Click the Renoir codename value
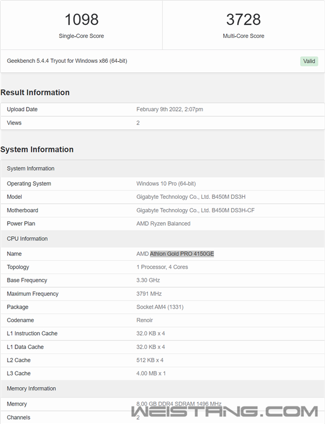The width and height of the screenshot is (325, 424). pos(145,320)
